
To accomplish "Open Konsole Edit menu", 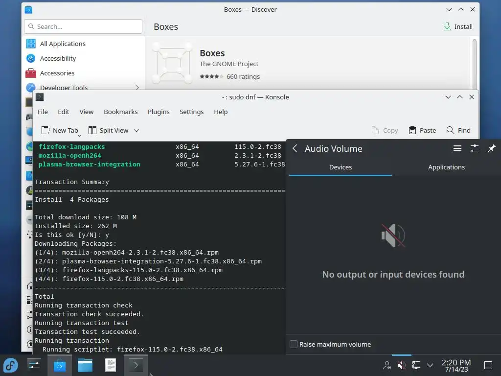I will 63,112.
